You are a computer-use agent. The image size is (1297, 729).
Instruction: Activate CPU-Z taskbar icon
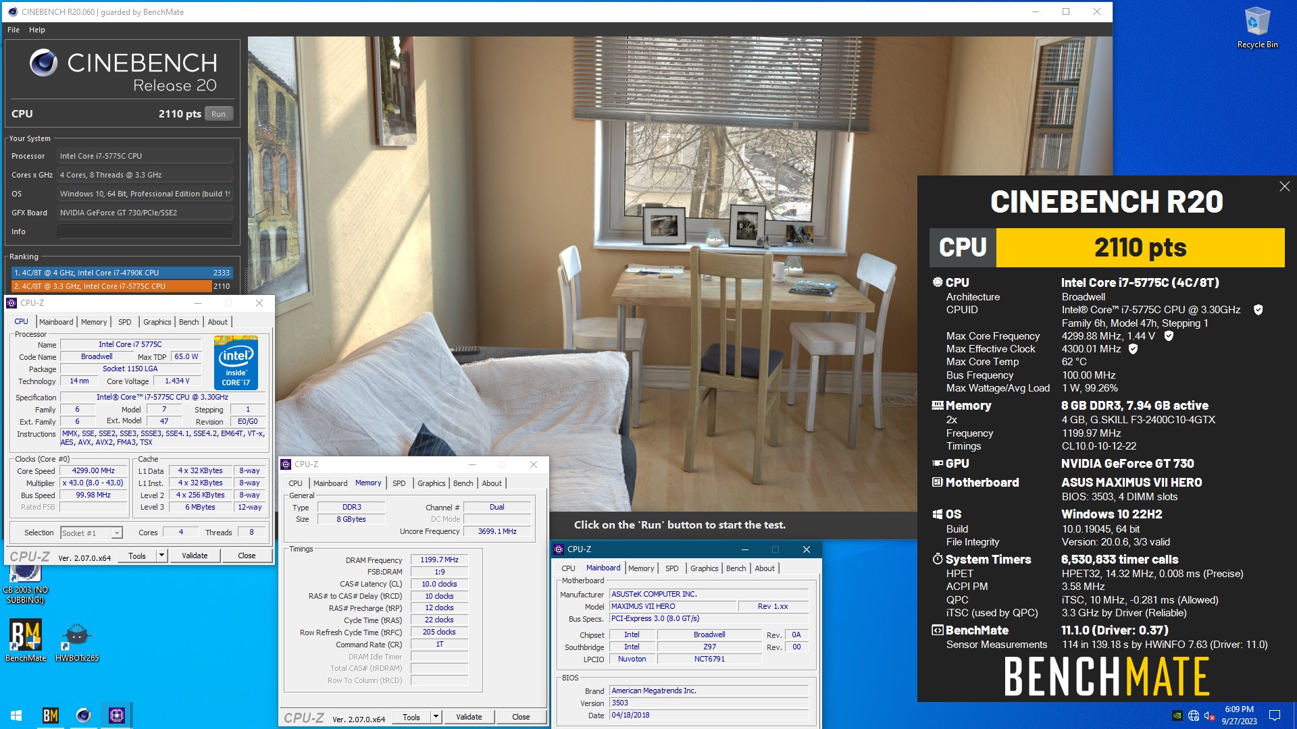pos(116,715)
